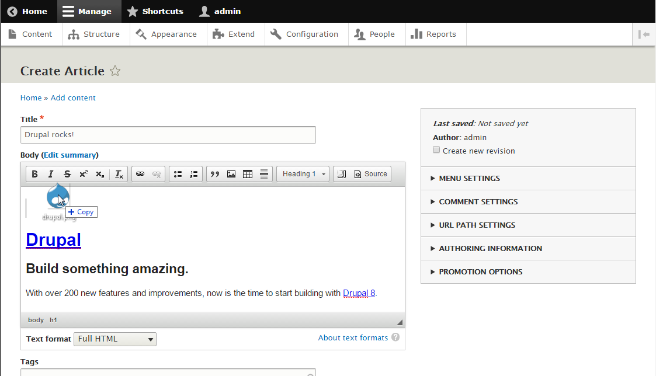The width and height of the screenshot is (656, 376).
Task: Apply superscript formatting
Action: pyautogui.click(x=84, y=174)
